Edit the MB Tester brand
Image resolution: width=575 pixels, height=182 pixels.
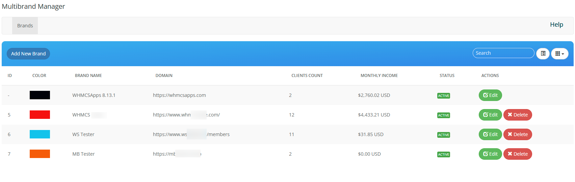tap(490, 154)
